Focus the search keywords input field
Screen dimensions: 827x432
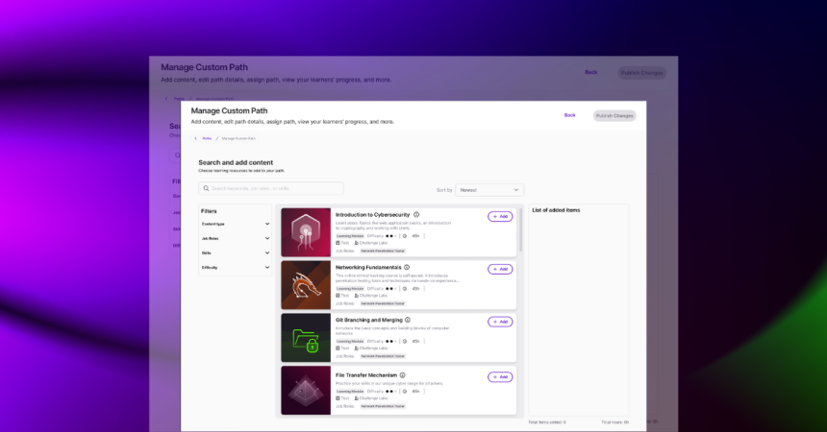click(x=274, y=189)
